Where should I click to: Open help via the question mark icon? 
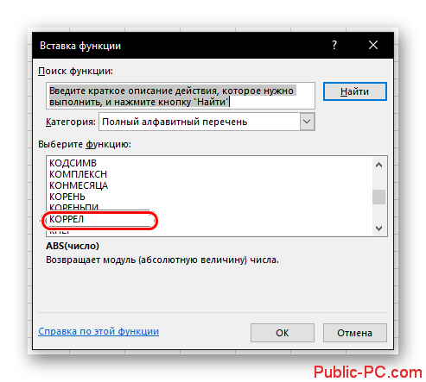pos(334,45)
